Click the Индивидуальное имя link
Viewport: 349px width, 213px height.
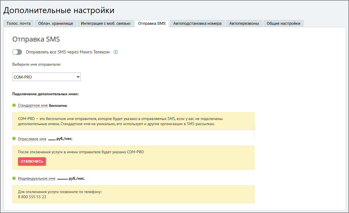pyautogui.click(x=37, y=179)
